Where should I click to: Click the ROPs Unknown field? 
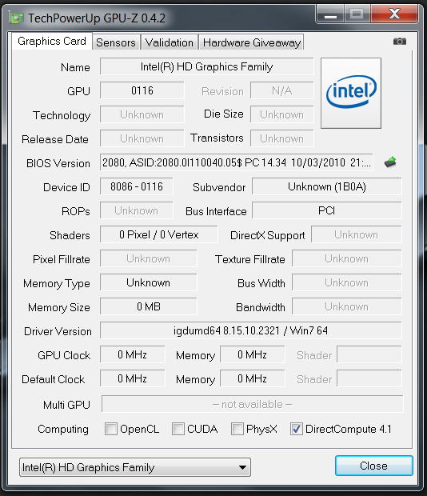pyautogui.click(x=137, y=210)
